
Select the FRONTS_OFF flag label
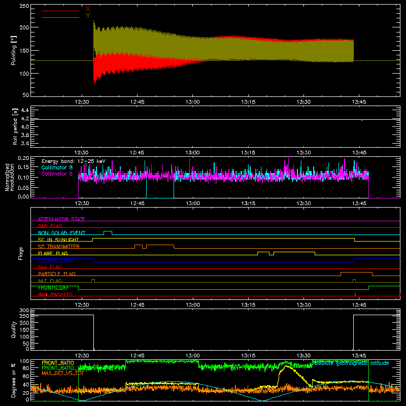click(x=53, y=288)
